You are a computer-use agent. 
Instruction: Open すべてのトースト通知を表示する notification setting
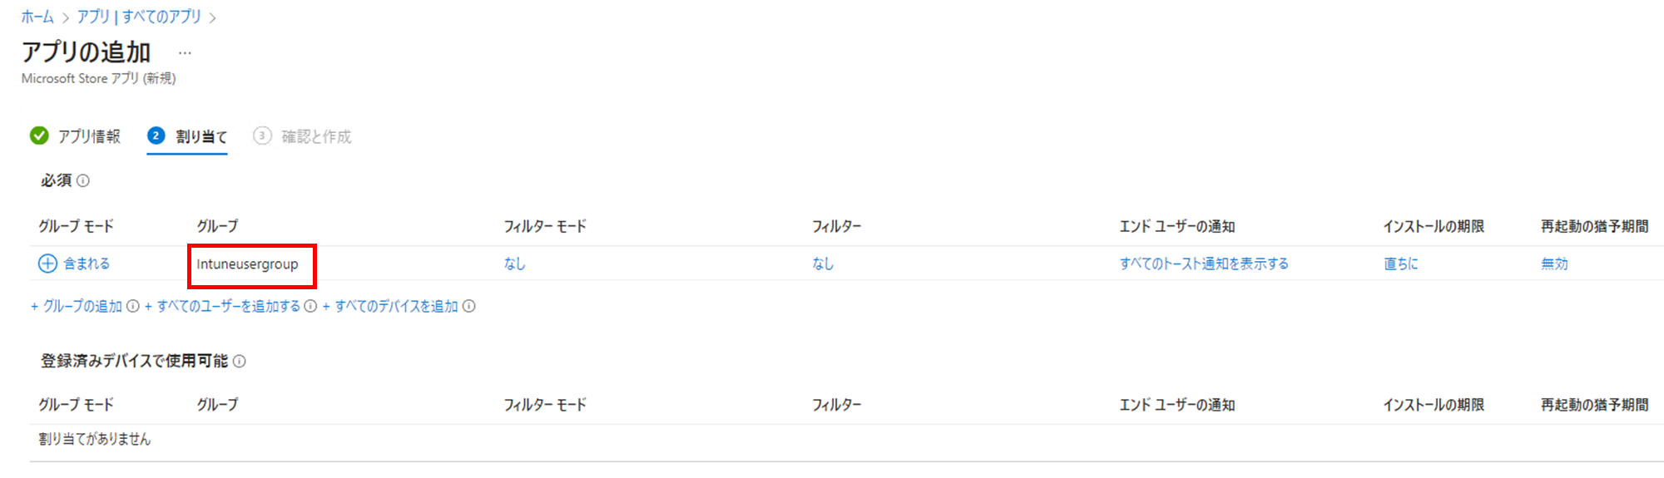pos(1204,264)
